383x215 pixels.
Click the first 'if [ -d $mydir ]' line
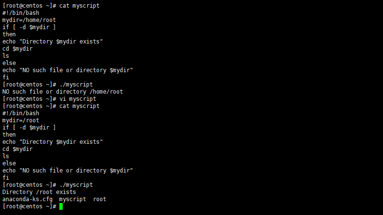click(x=29, y=27)
